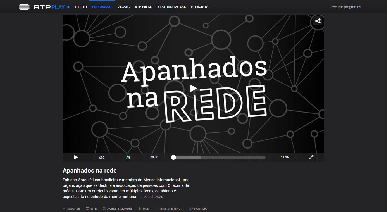This screenshot has height=212, width=391.
Task: Open the #EstudoEmCasa section
Action: point(172,7)
